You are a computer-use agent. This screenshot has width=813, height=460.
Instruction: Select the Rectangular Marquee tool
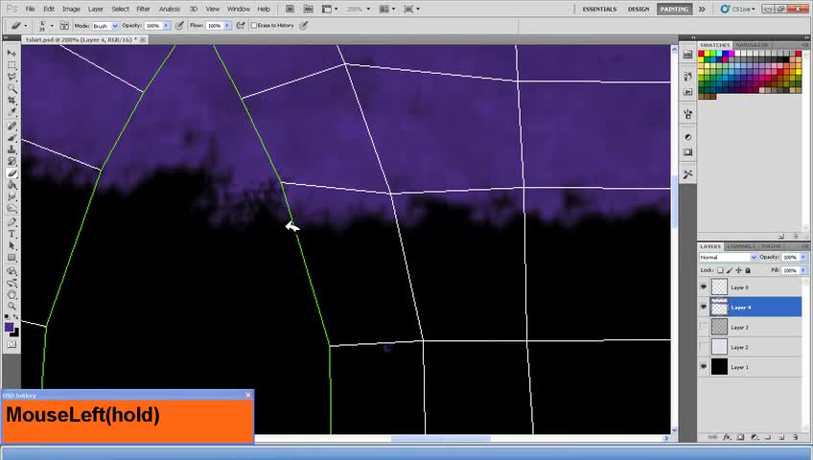pyautogui.click(x=12, y=65)
